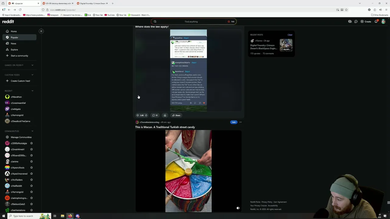Toggle favorite star for r/anime

31,162
